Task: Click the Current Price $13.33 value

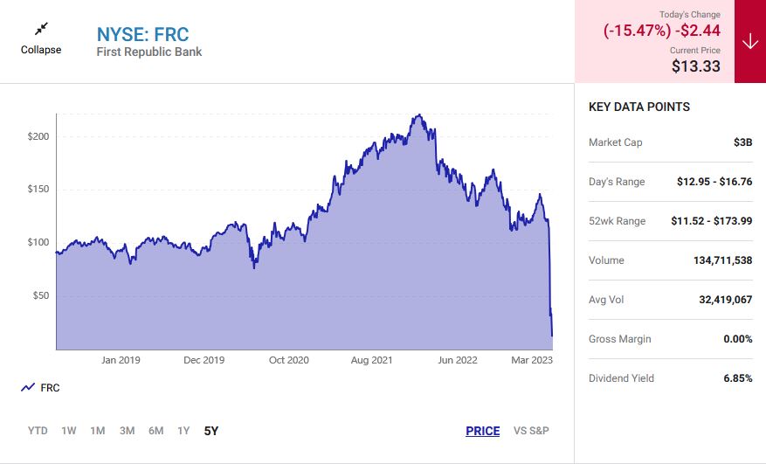Action: (696, 66)
